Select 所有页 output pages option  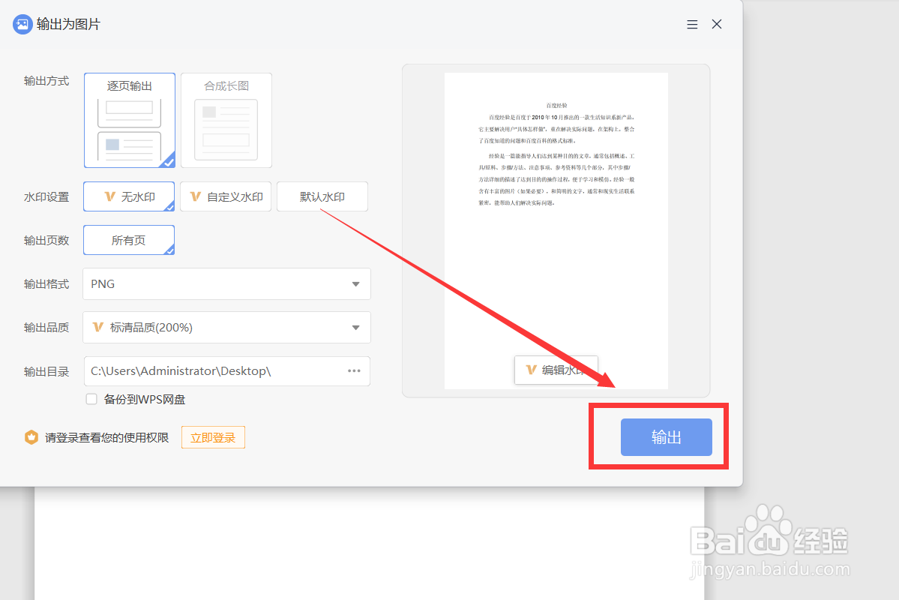point(129,240)
